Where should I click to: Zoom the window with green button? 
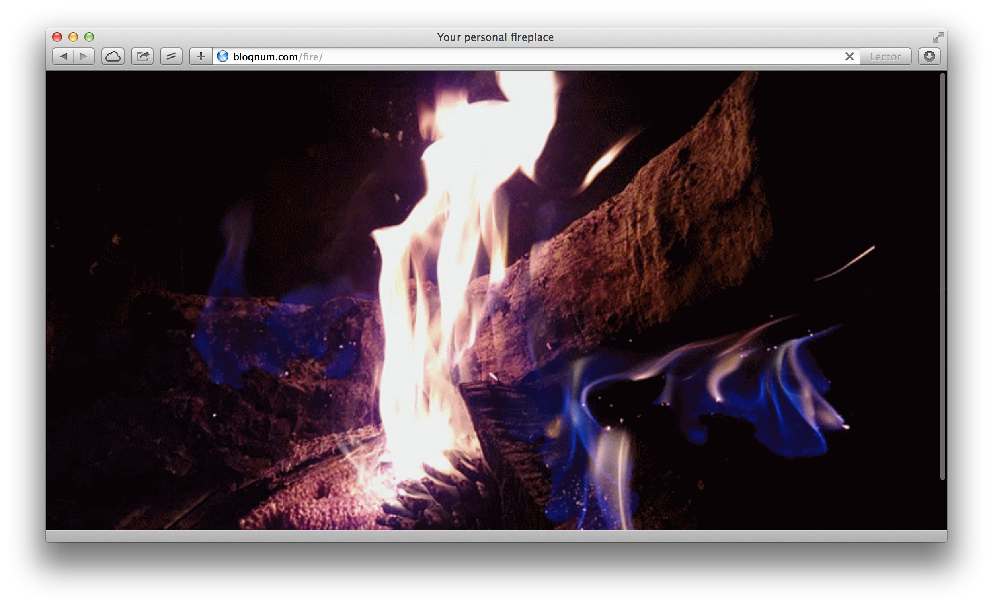[89, 37]
